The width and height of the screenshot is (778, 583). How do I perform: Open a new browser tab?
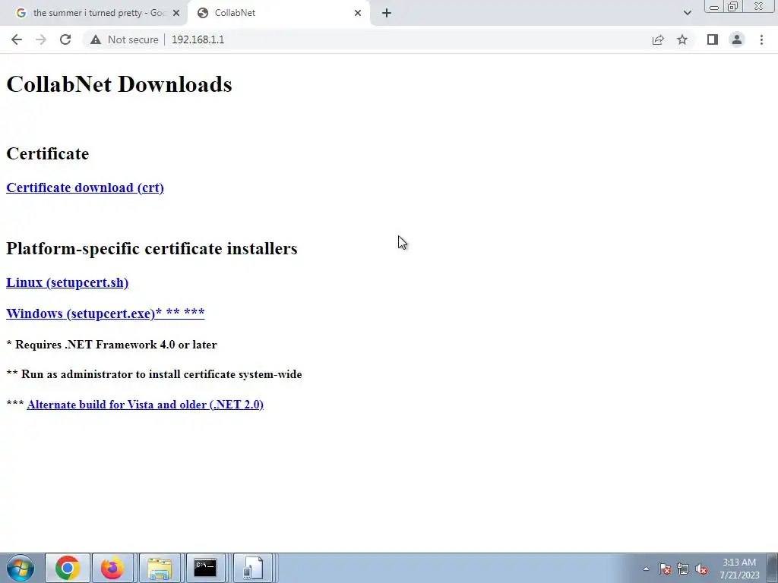pos(387,13)
